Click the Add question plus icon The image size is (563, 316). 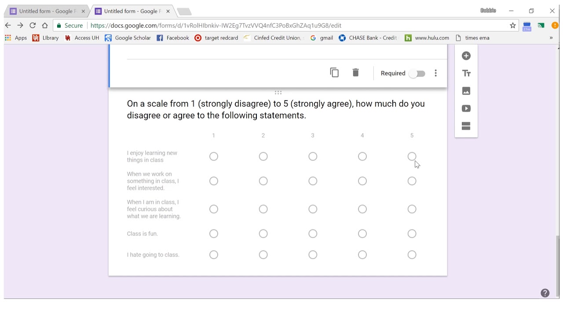[466, 56]
